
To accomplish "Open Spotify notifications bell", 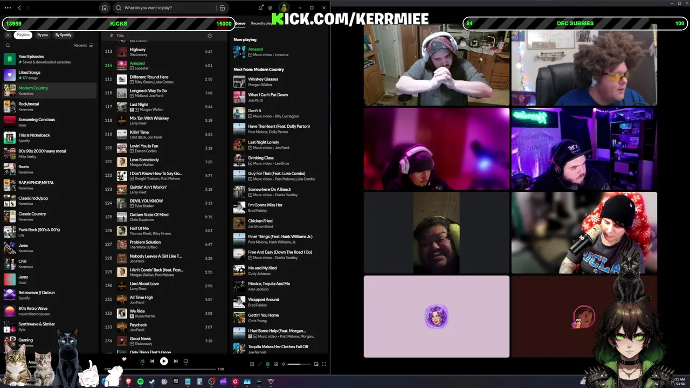I will tap(260, 8).
